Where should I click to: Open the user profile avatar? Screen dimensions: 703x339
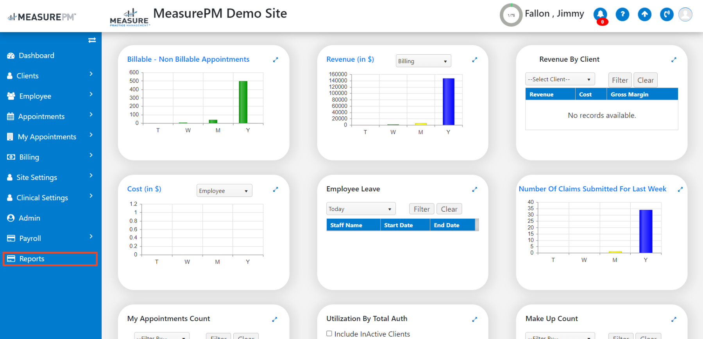pos(685,15)
